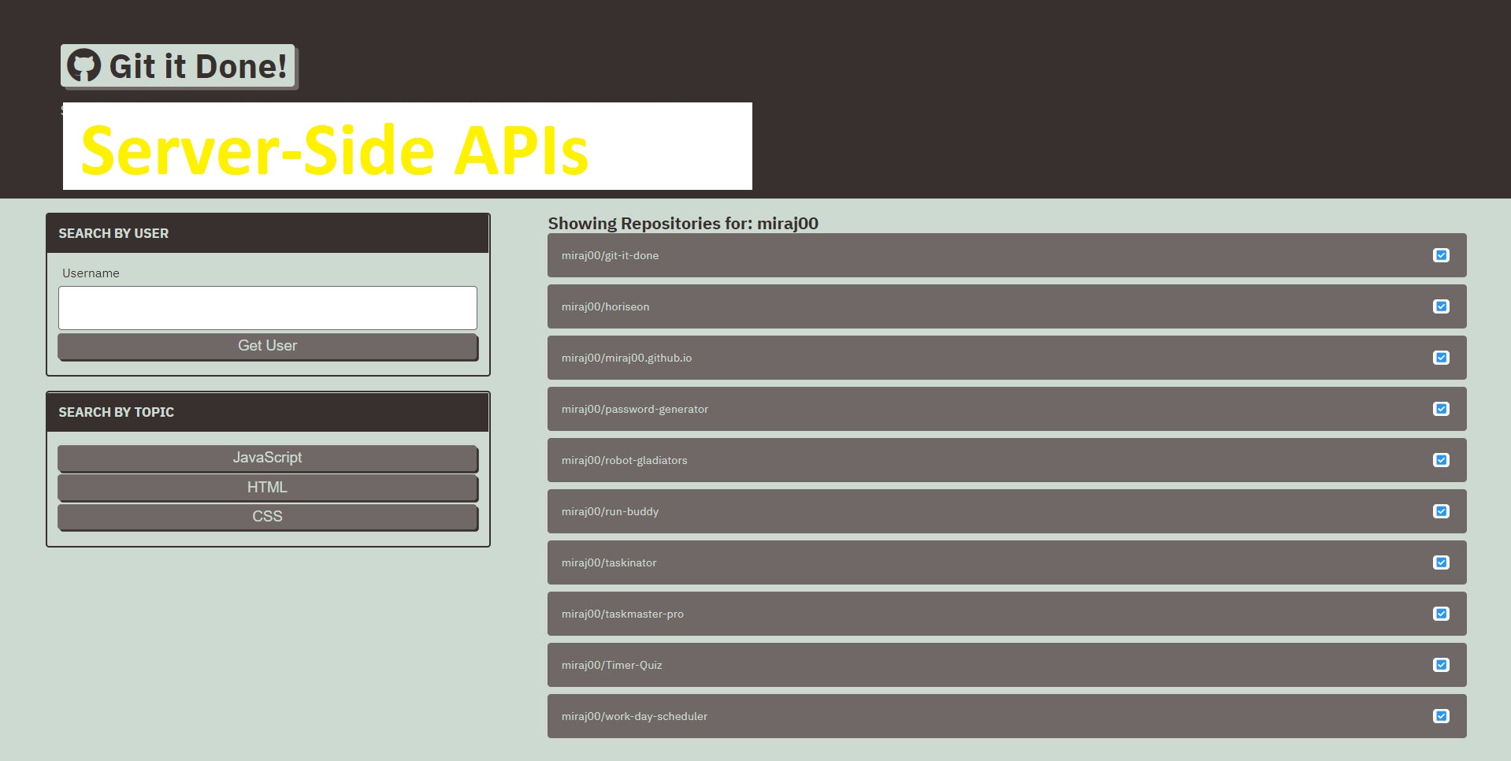Viewport: 1511px width, 761px height.
Task: Open the miraj00/taskmaster-pro repository
Action: (1007, 614)
